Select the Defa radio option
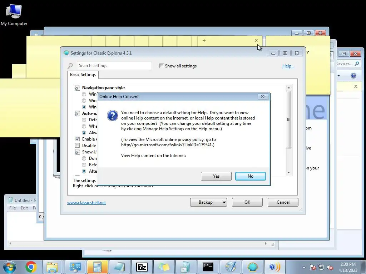The image size is (366, 274). pyautogui.click(x=84, y=120)
